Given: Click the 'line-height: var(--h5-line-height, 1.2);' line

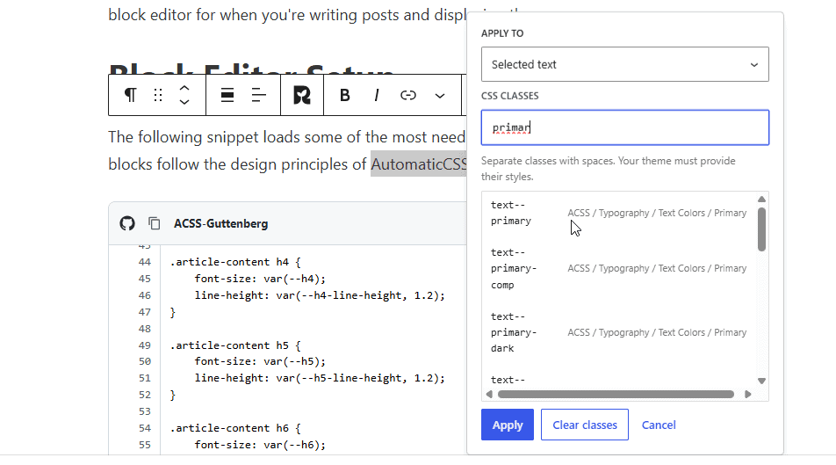Looking at the screenshot, I should click(x=320, y=378).
